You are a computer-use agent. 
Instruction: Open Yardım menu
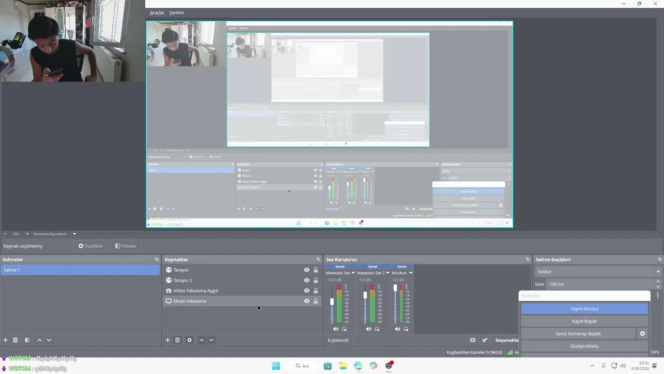point(176,12)
